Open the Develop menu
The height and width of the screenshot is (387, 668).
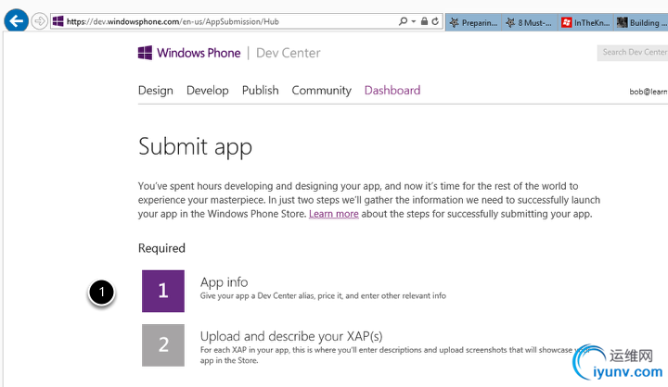point(208,91)
